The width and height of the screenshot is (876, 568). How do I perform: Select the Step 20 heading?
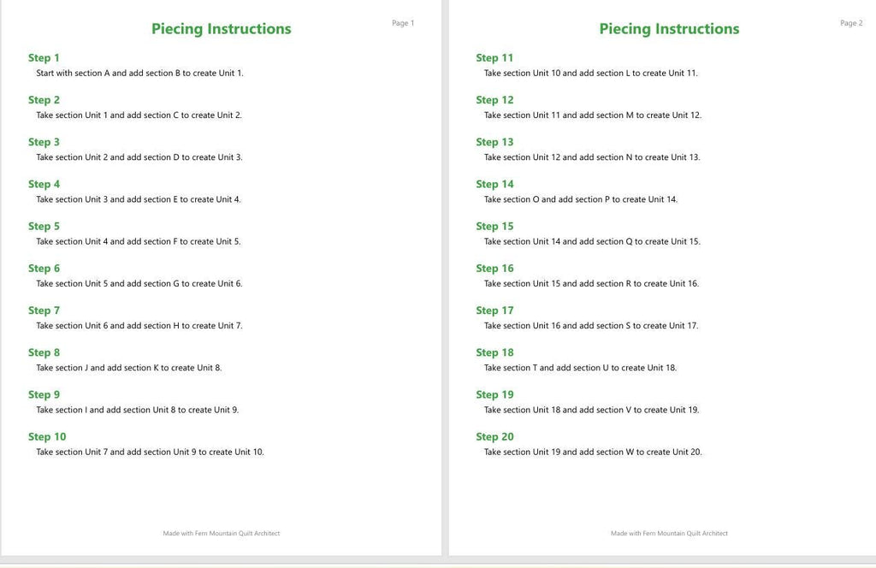pyautogui.click(x=494, y=437)
